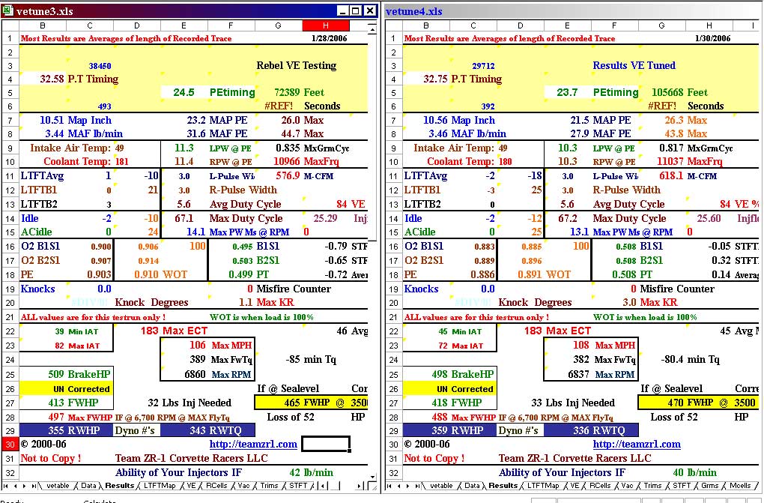Viewport: 764px width, 503px height.
Task: Select Results sheet tab in vetune3.xls
Action: [119, 486]
